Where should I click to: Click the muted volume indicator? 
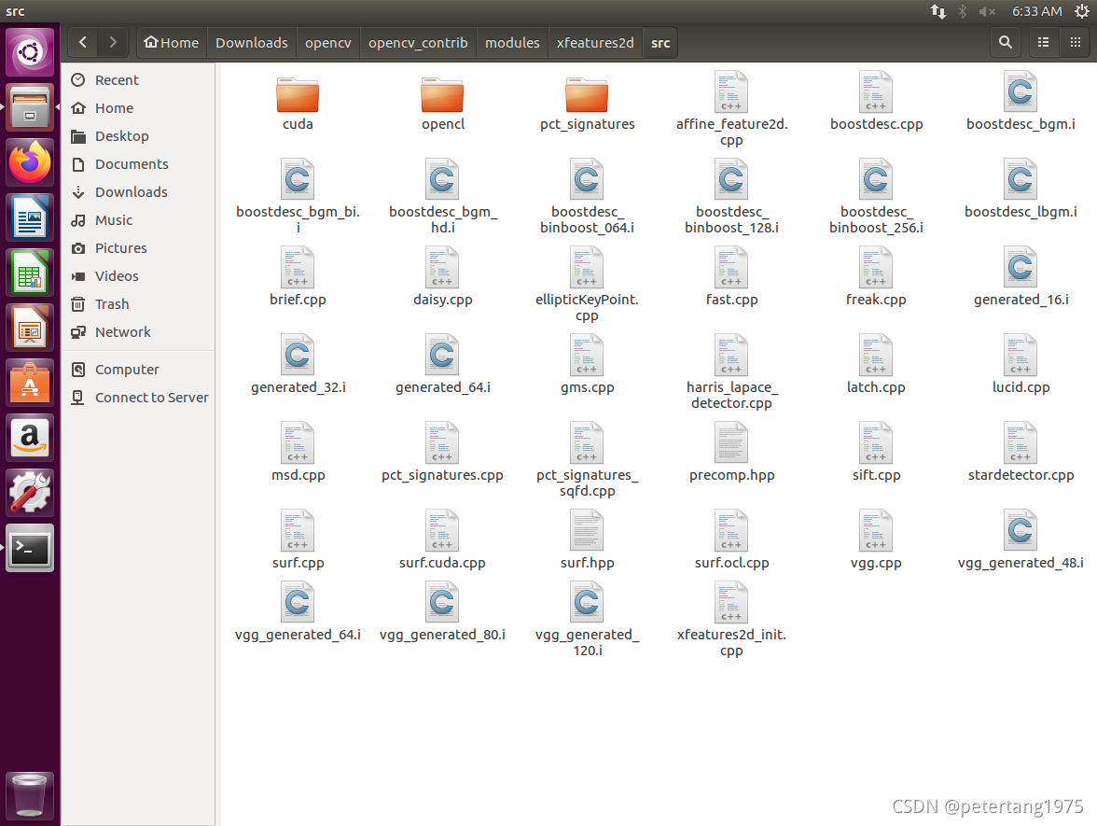[987, 11]
